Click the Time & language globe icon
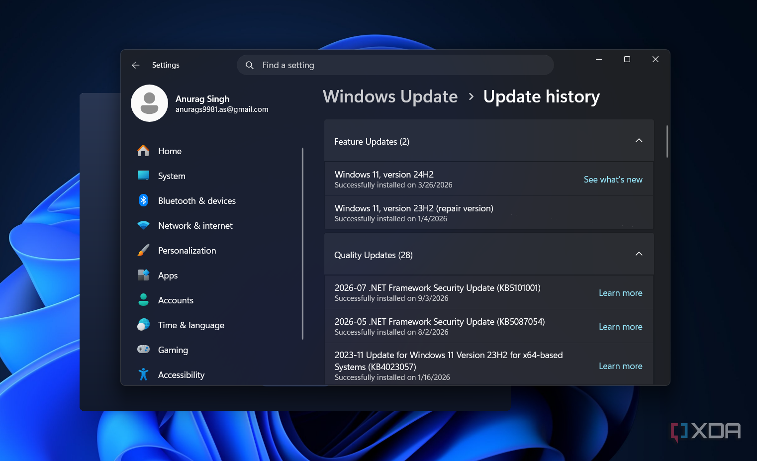This screenshot has width=757, height=461. [x=143, y=325]
